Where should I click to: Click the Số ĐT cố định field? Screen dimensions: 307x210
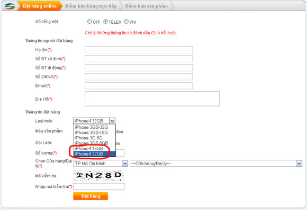[139, 59]
